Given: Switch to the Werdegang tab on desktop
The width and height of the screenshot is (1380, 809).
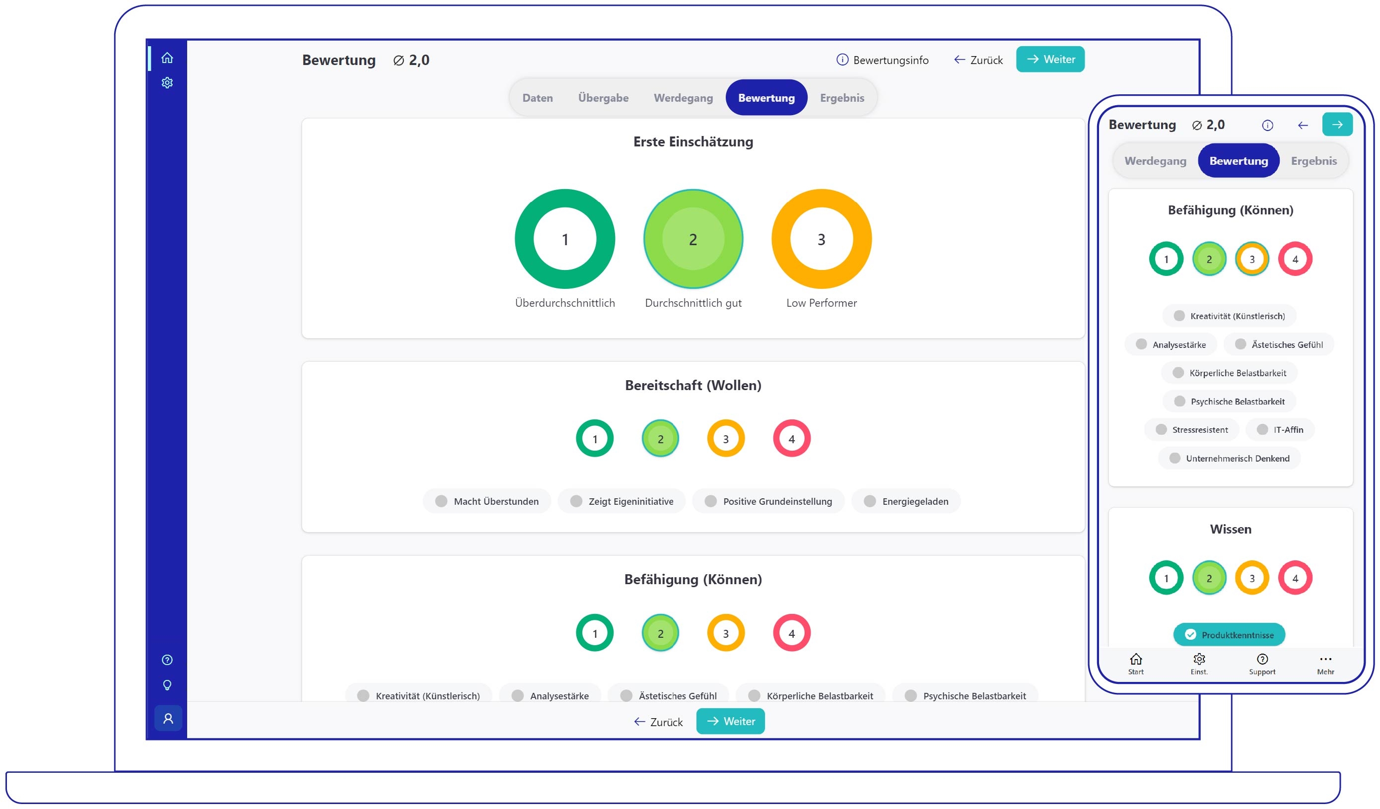Looking at the screenshot, I should click(x=683, y=98).
